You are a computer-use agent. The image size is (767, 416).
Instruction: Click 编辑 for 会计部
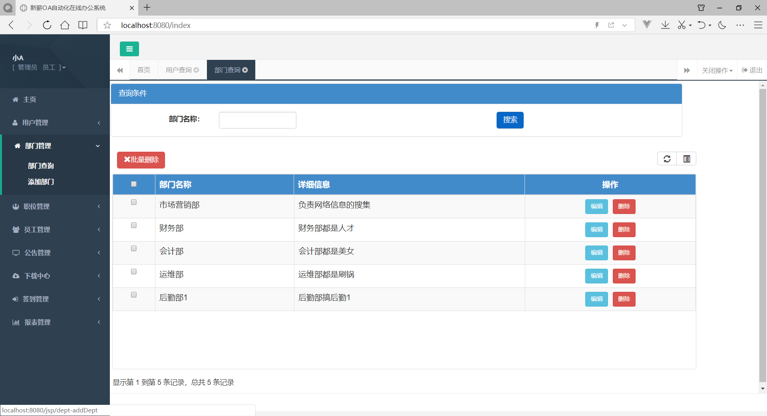pos(596,253)
